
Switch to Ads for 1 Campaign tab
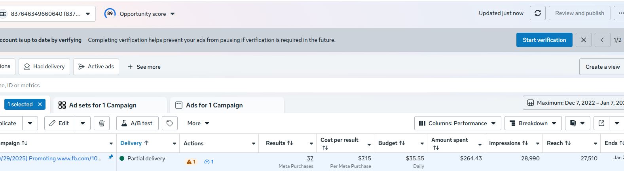tap(214, 105)
